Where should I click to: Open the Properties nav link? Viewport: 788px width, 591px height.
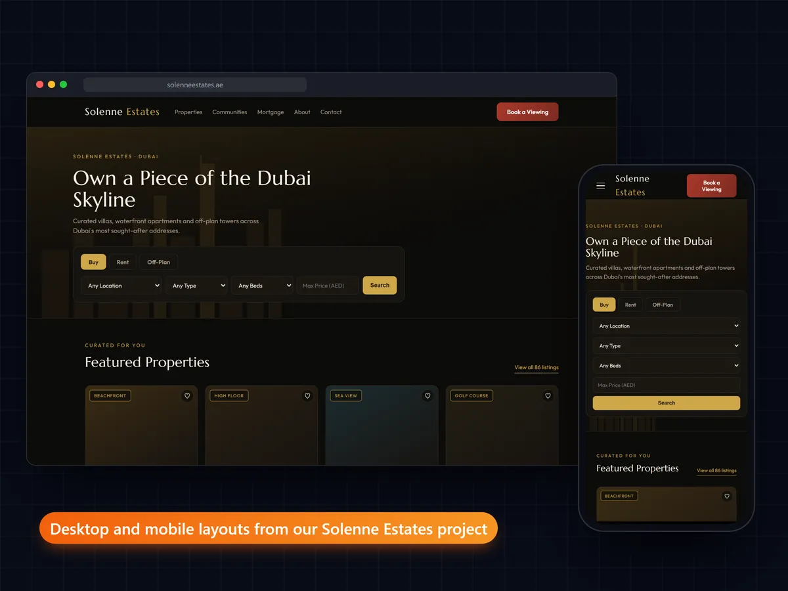188,112
